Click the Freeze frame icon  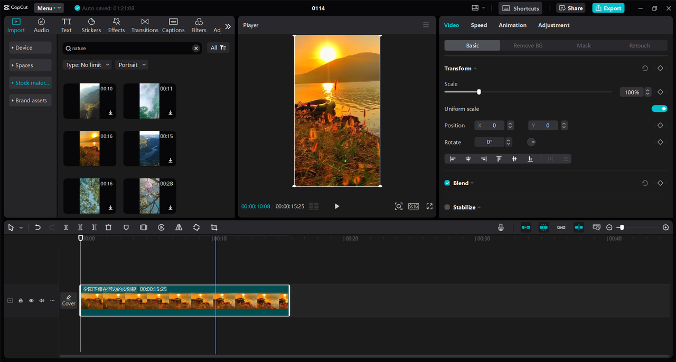(143, 227)
